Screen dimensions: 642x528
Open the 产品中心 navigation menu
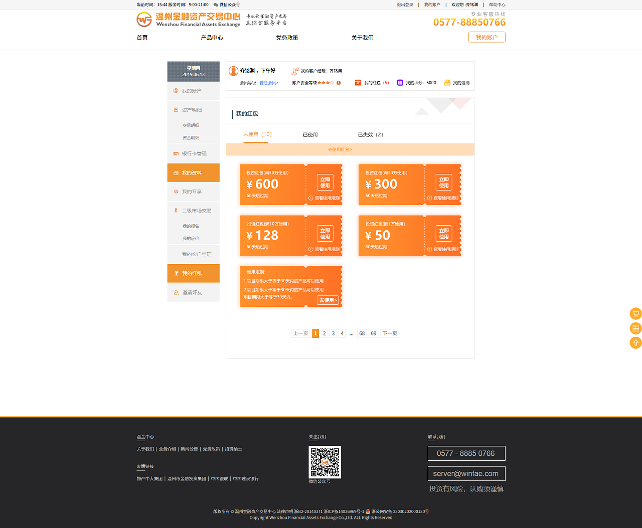tap(212, 38)
